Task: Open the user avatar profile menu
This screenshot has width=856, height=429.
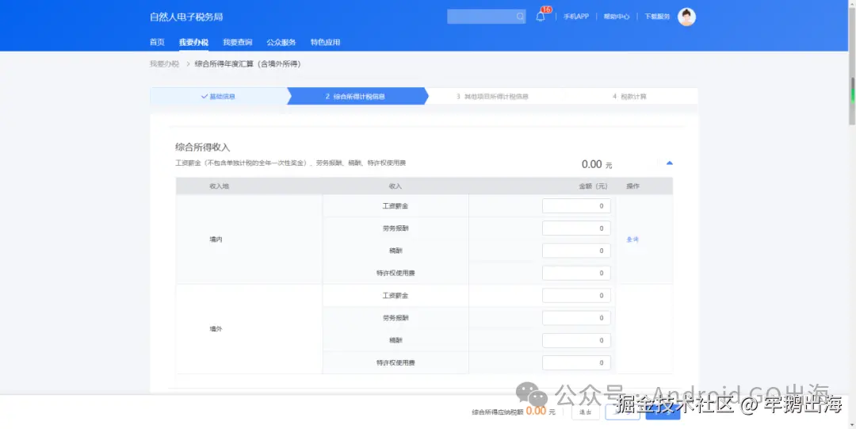Action: (x=686, y=17)
